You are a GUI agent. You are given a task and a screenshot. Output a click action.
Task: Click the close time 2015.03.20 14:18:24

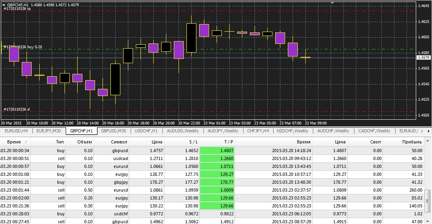[x=291, y=151]
